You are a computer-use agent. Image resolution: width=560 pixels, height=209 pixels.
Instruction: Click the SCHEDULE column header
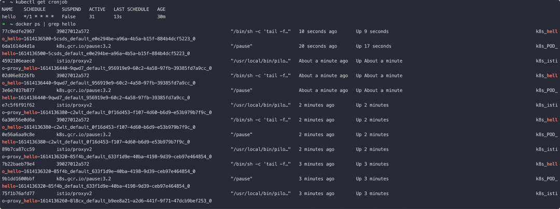point(35,9)
